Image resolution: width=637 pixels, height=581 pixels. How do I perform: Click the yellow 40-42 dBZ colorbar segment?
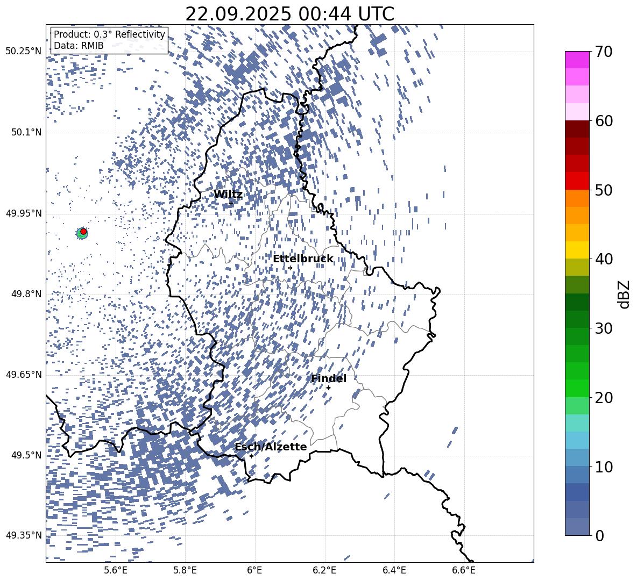point(577,250)
